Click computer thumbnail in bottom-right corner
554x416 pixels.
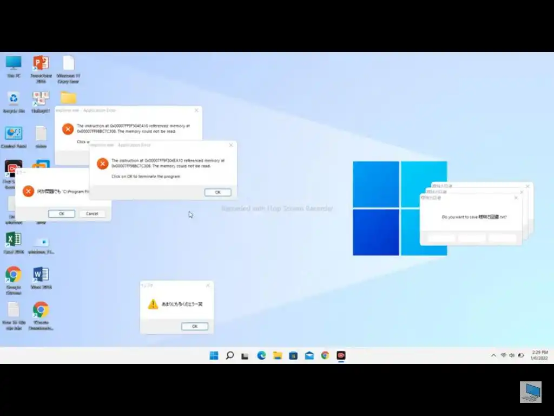click(x=530, y=392)
